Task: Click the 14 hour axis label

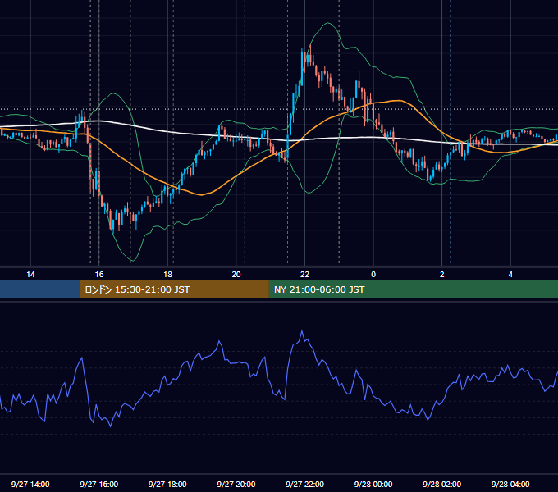Action: pos(30,275)
